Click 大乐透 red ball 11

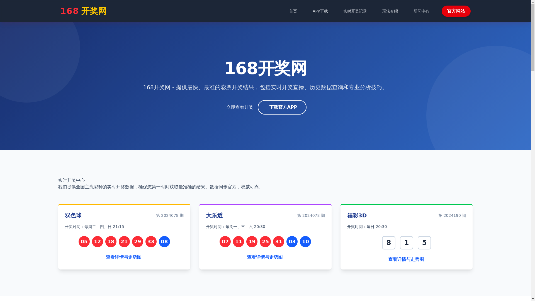(239, 242)
